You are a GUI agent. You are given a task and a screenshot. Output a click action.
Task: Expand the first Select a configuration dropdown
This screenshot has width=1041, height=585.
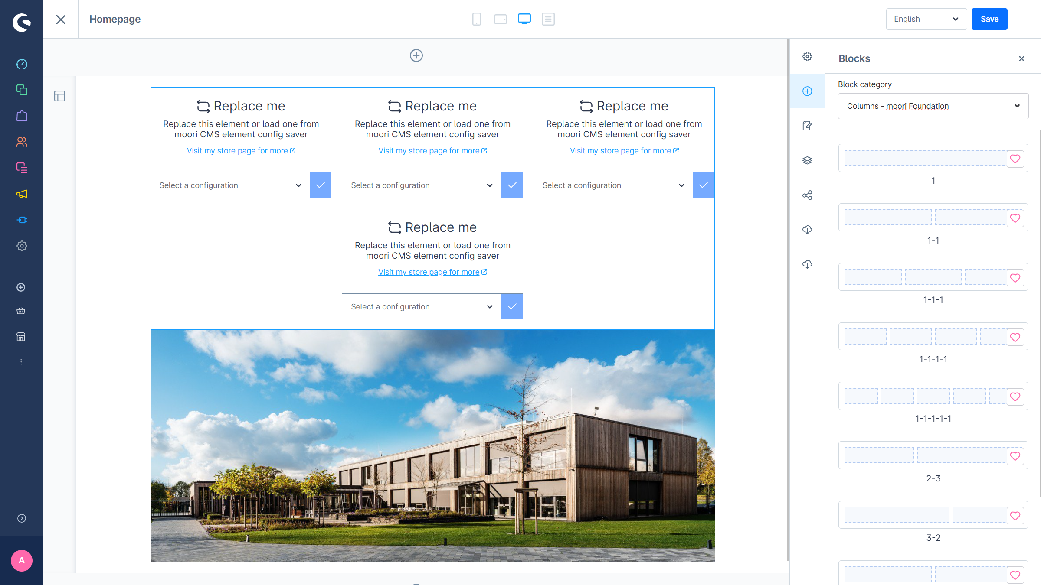230,185
